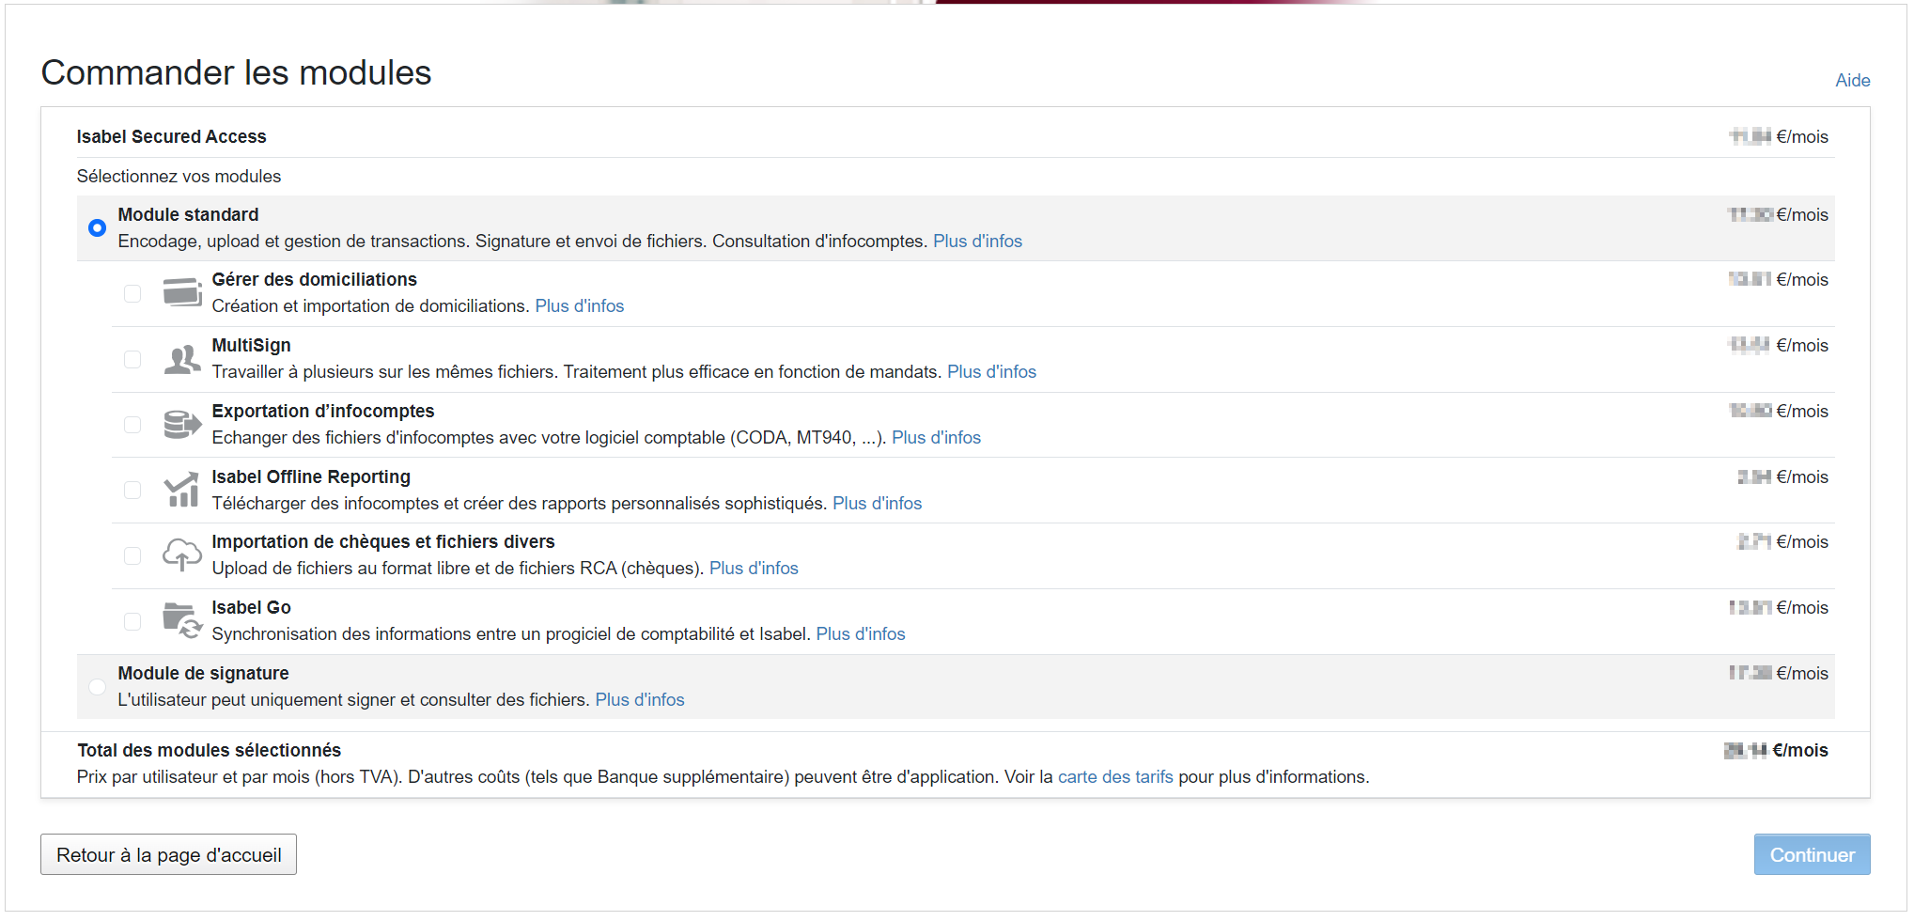
Task: Click the MultiSign users icon
Action: (182, 359)
